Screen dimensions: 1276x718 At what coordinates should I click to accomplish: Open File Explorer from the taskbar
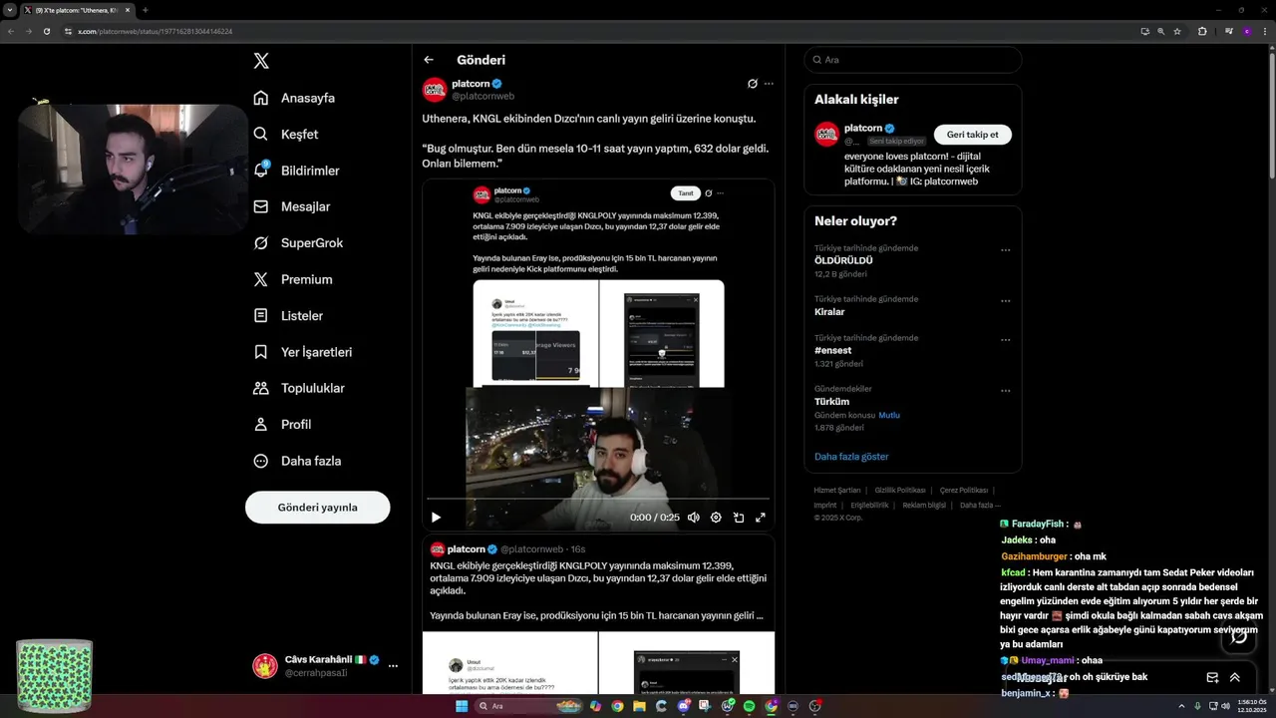click(x=639, y=706)
